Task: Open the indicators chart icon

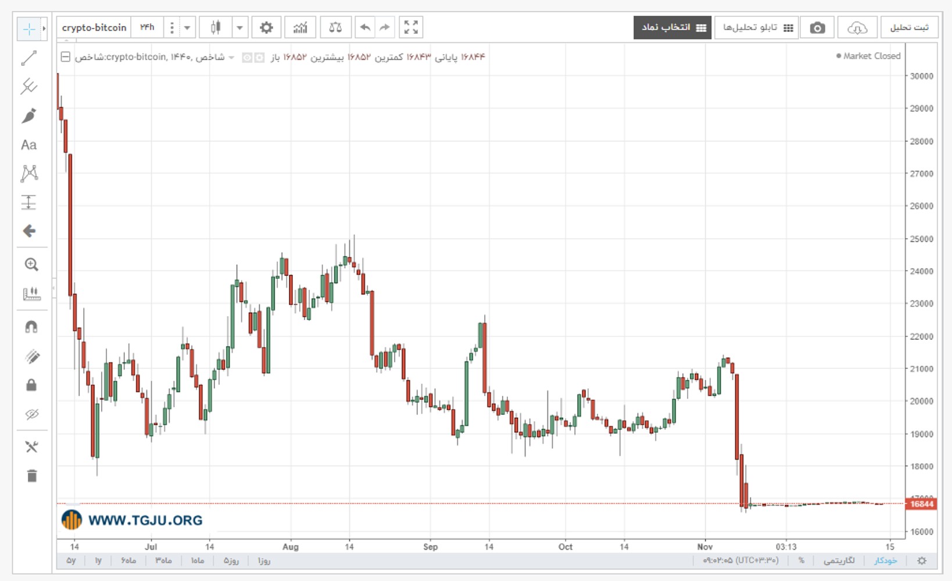Action: pos(300,27)
